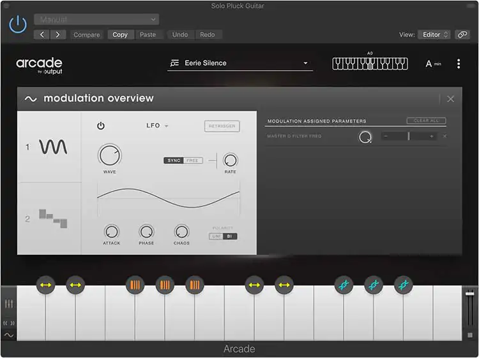Click the modulation amount slider handle
The width and height of the screenshot is (479, 358).
pos(409,136)
